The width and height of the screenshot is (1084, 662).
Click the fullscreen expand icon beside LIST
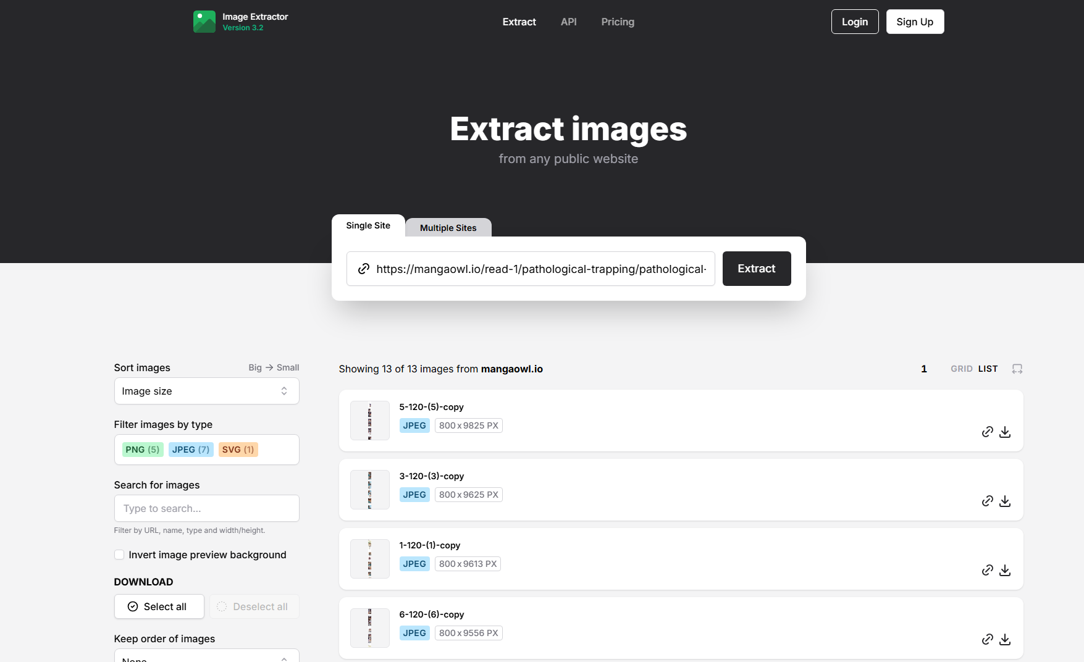coord(1017,369)
